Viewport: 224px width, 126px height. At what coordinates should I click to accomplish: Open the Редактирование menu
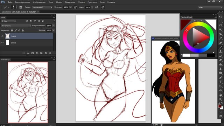point(22,2)
